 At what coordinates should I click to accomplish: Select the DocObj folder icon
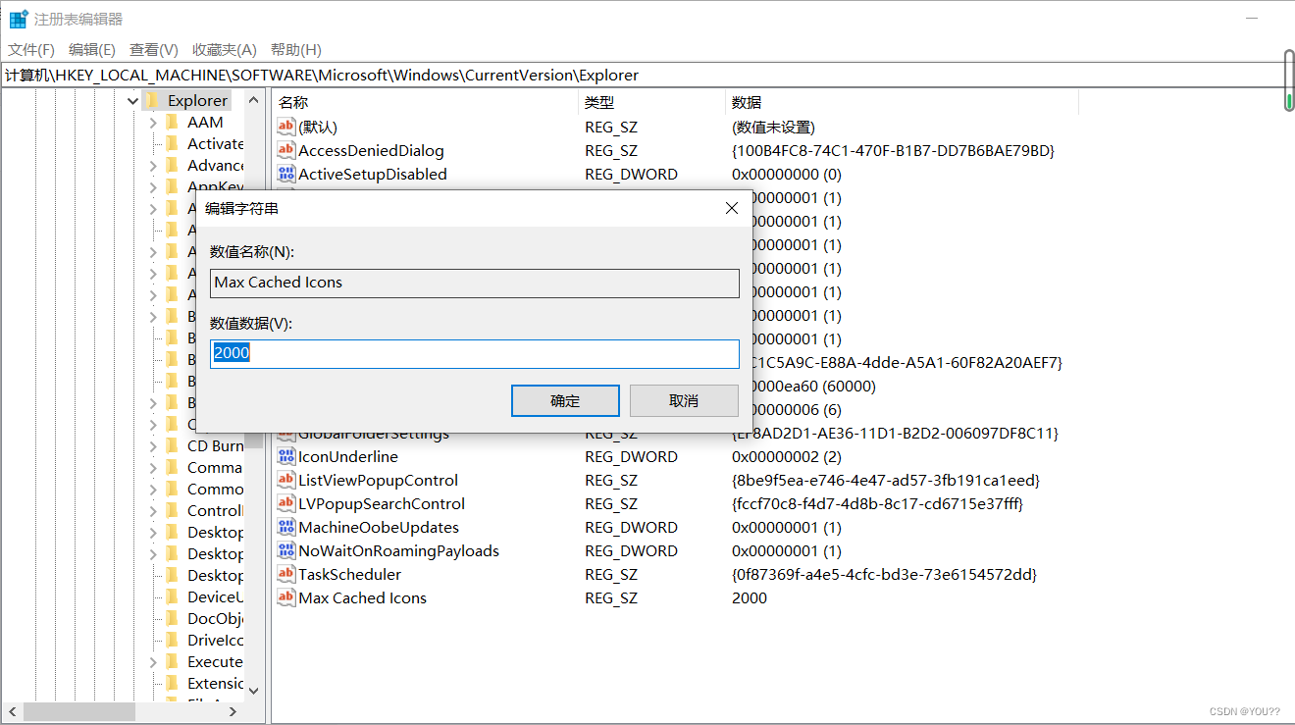(172, 618)
